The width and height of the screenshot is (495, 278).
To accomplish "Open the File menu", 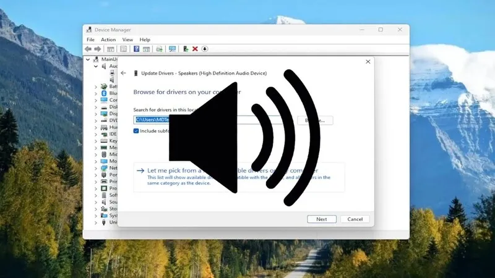I will 90,40.
